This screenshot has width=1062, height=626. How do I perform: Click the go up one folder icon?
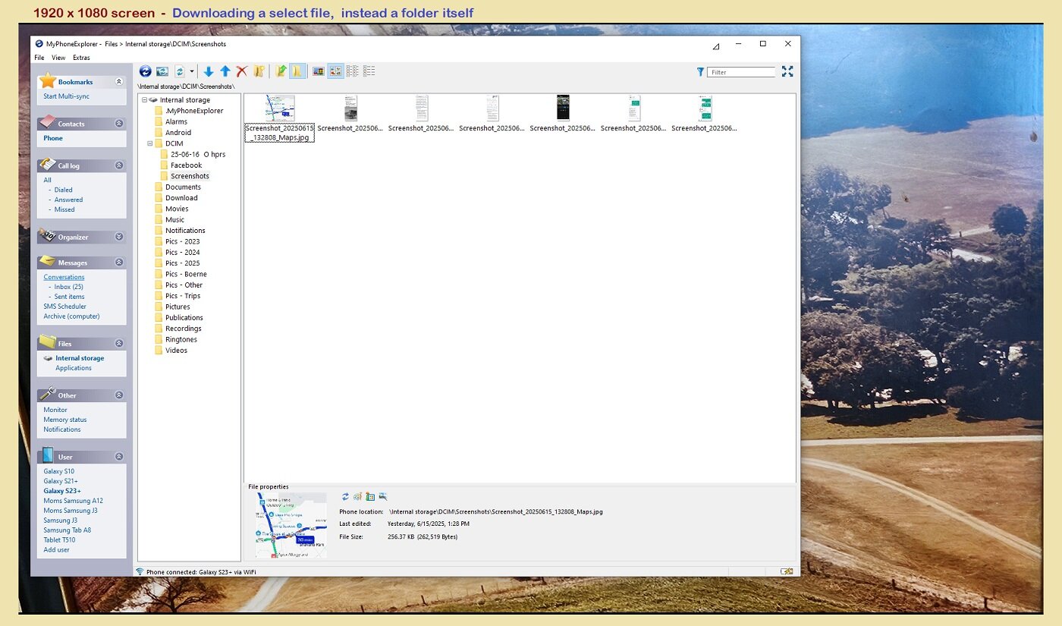point(281,71)
